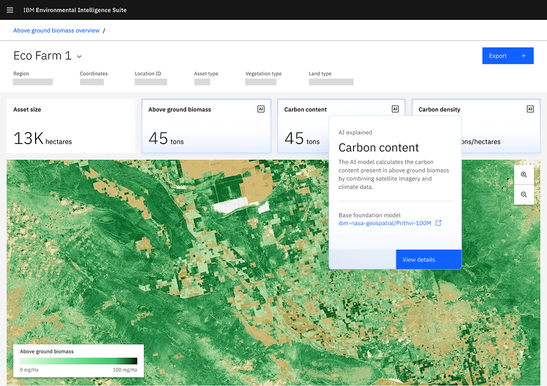The image size is (547, 386).
Task: Zoom out on the biomass map
Action: pos(524,195)
